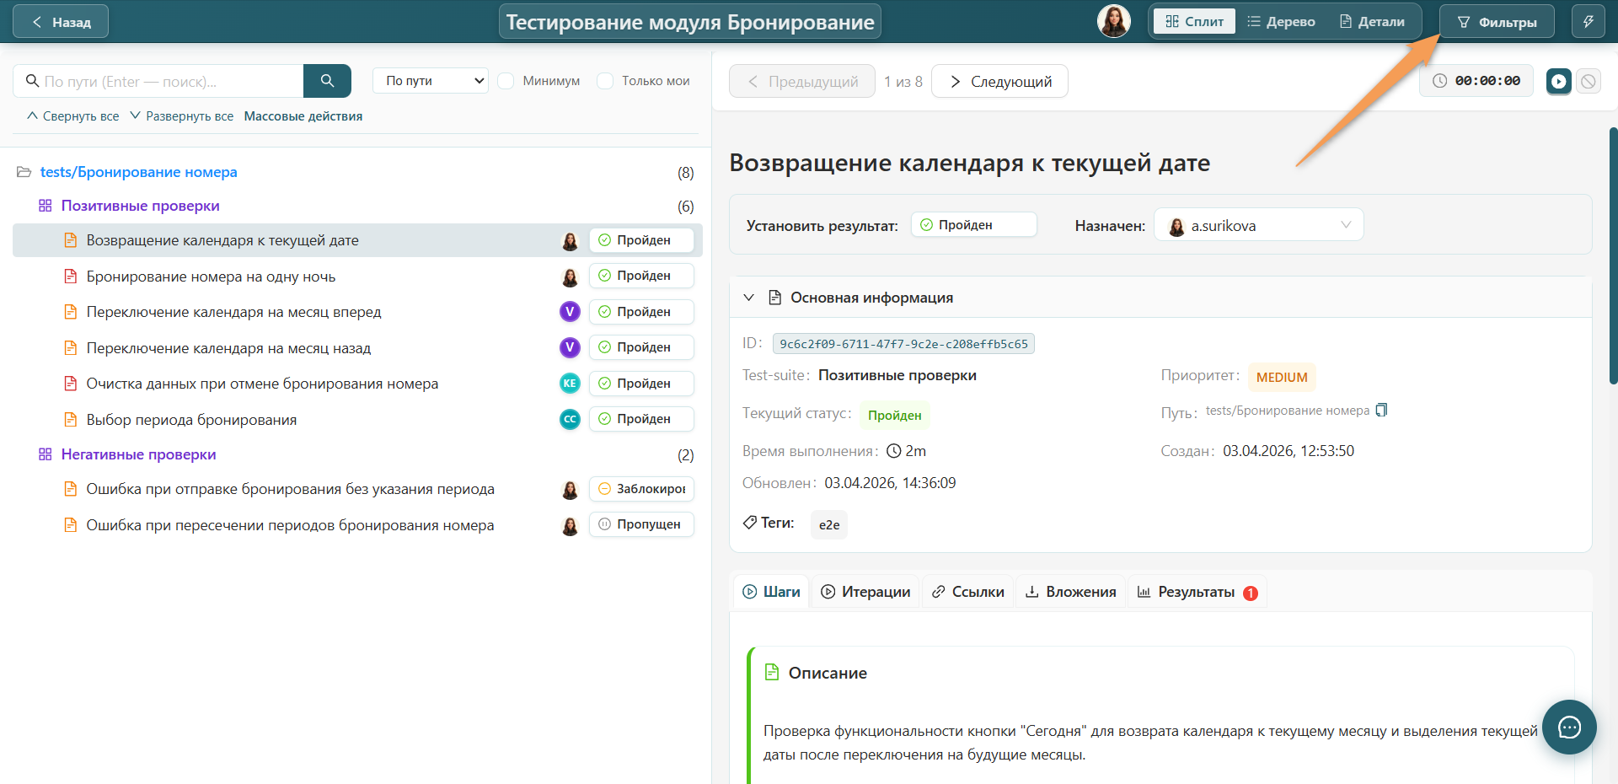Click the 00:00:00 timer display
Image resolution: width=1618 pixels, height=784 pixels.
[1476, 81]
